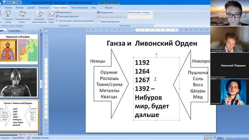Image resolution: width=249 pixels, height=140 pixels.
Task: Switch to the 'Дизайн' ribbon tab
Action: point(31,7)
